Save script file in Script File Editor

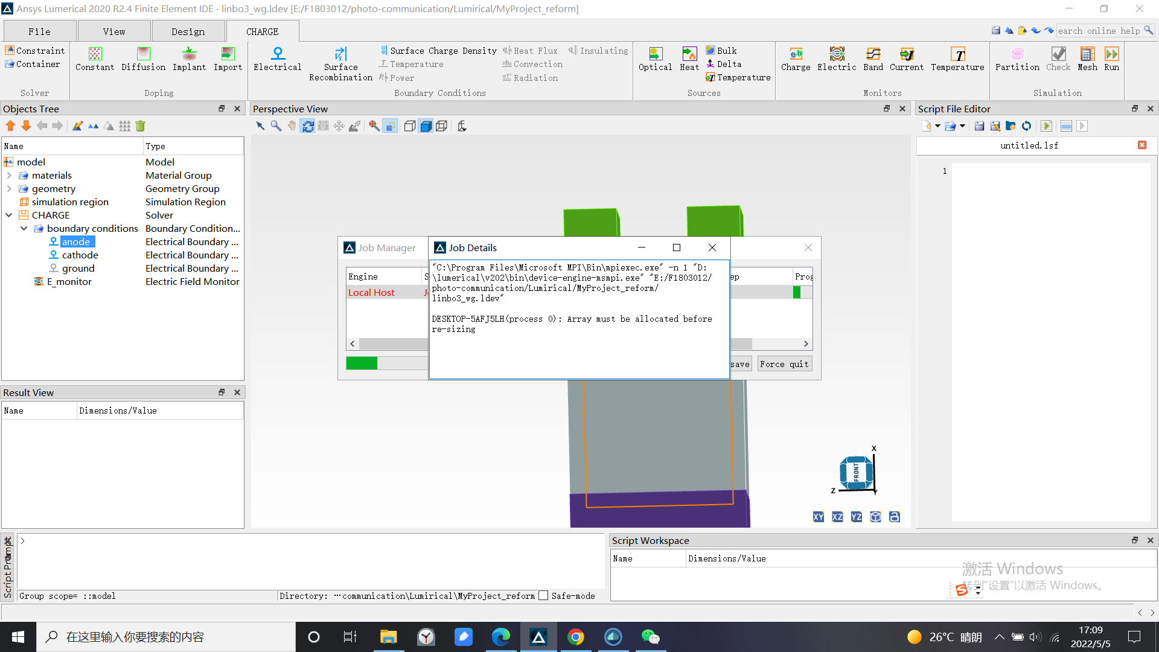979,126
